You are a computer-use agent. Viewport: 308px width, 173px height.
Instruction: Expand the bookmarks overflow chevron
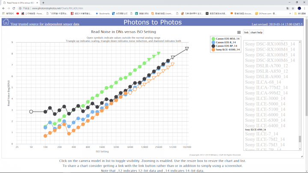pyautogui.click(x=290, y=14)
